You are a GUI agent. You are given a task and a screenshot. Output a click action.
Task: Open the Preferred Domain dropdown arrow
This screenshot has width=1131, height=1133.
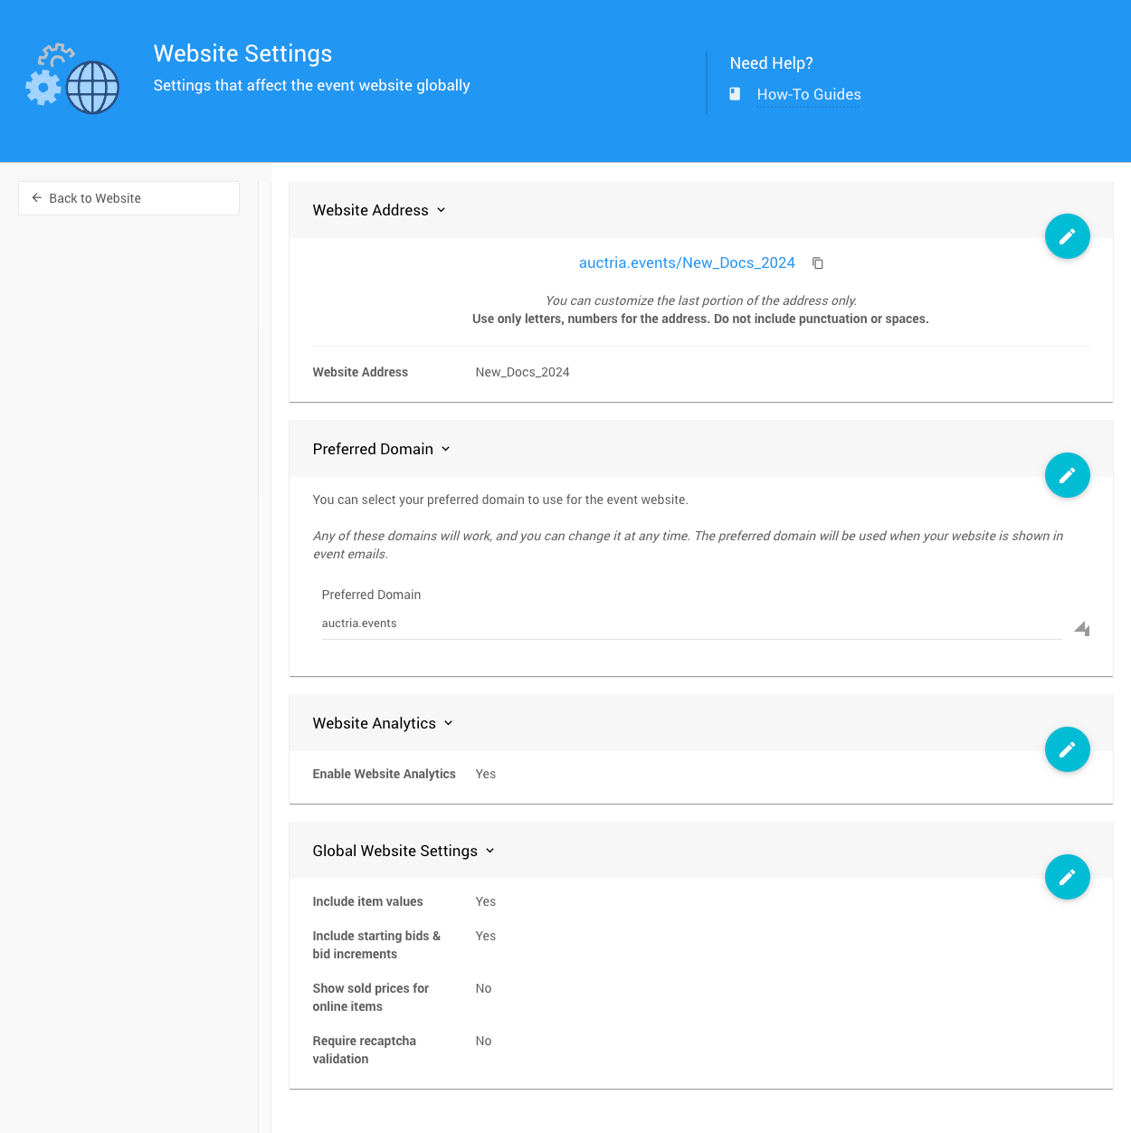1082,628
